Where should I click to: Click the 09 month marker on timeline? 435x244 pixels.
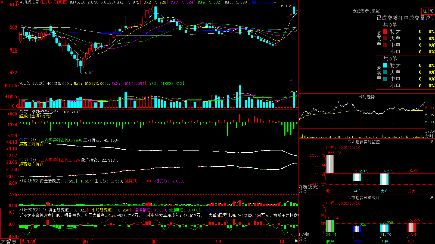click(218, 241)
